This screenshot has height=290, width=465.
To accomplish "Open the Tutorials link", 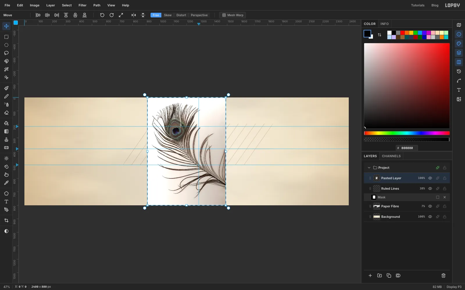I will (418, 5).
